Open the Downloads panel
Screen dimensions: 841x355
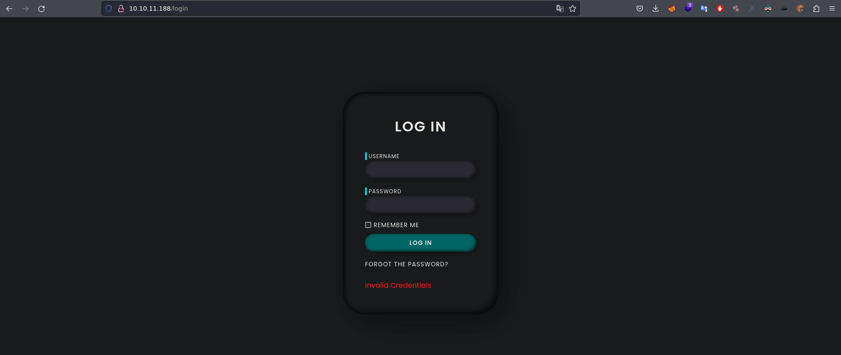(656, 8)
